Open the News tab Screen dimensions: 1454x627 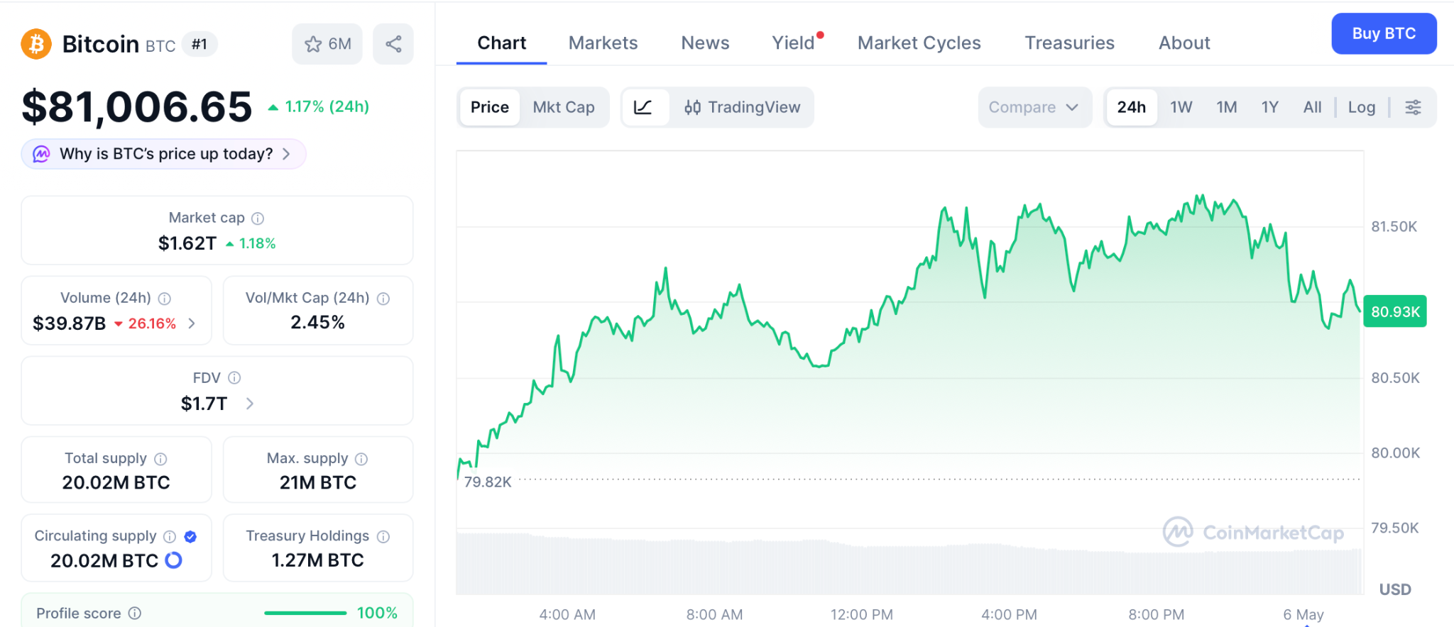click(705, 43)
